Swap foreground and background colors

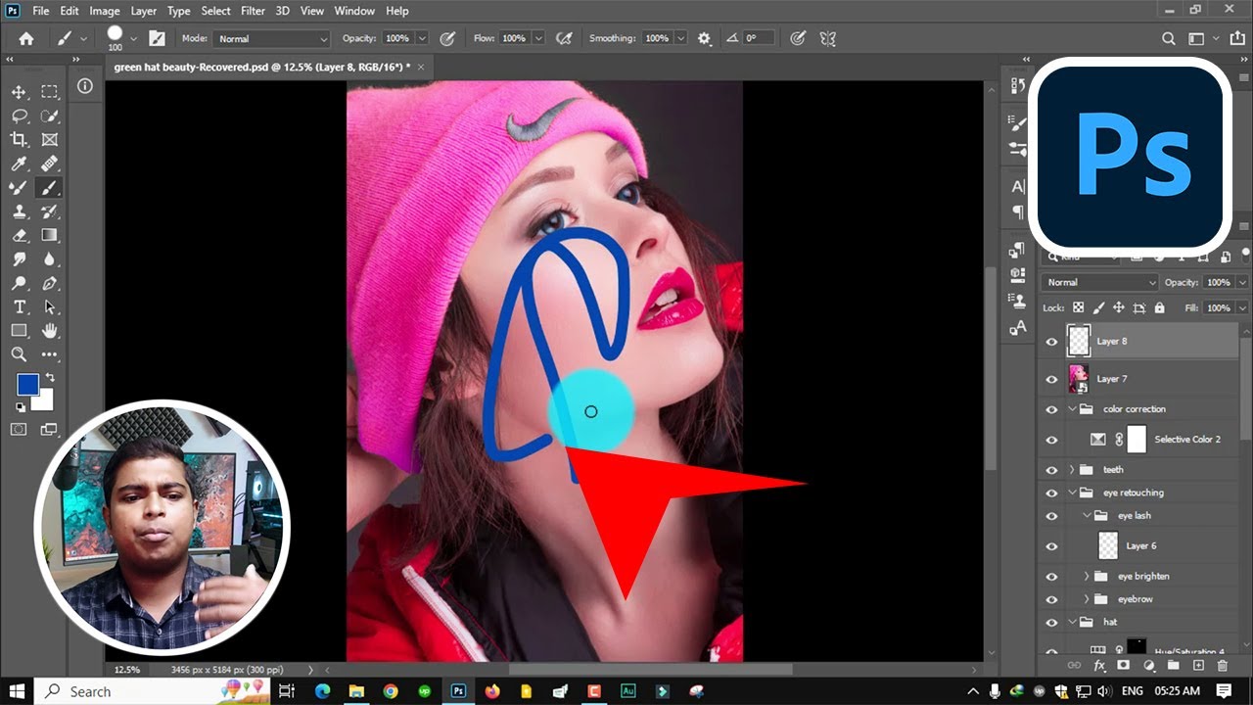pos(50,378)
